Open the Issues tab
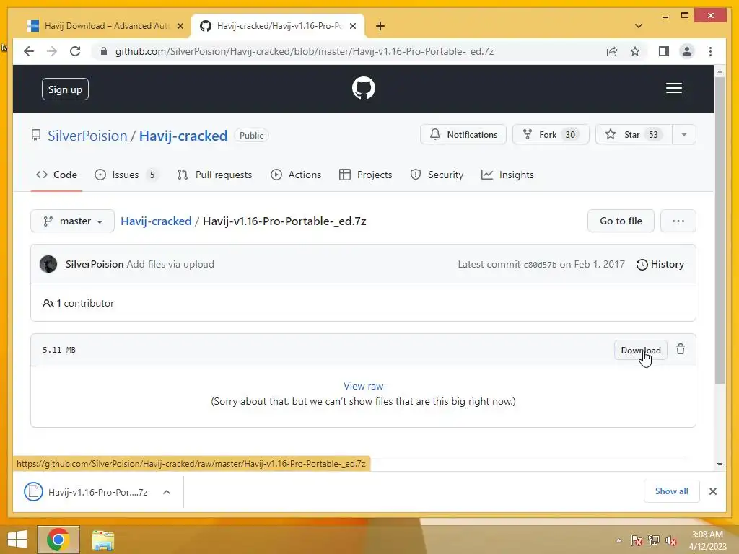This screenshot has height=554, width=739. 126,175
